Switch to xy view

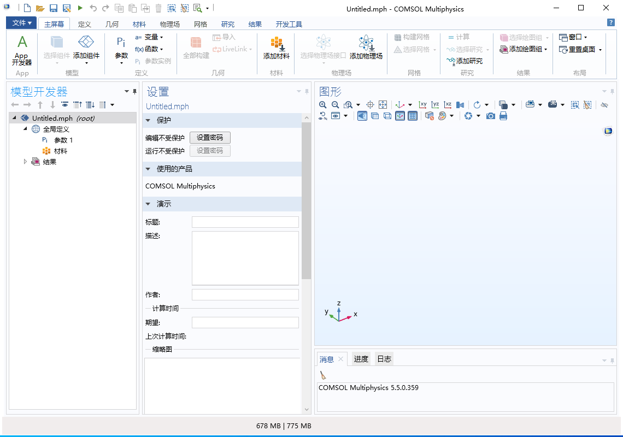click(423, 105)
